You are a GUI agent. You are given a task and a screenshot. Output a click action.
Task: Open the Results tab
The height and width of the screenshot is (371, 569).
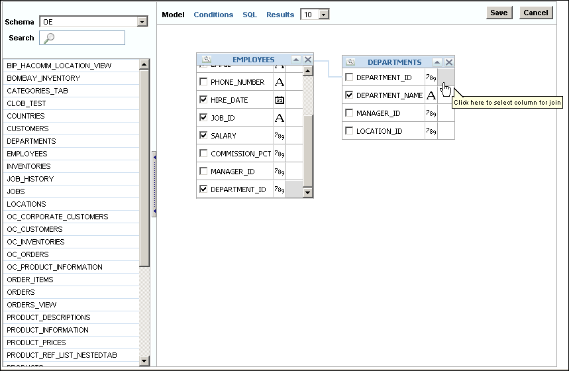pyautogui.click(x=280, y=15)
